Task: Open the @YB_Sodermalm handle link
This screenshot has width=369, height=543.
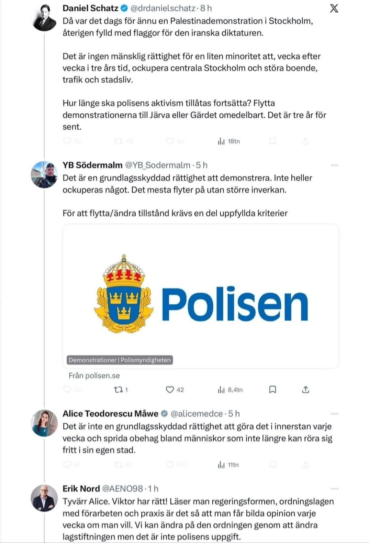Action: [157, 165]
